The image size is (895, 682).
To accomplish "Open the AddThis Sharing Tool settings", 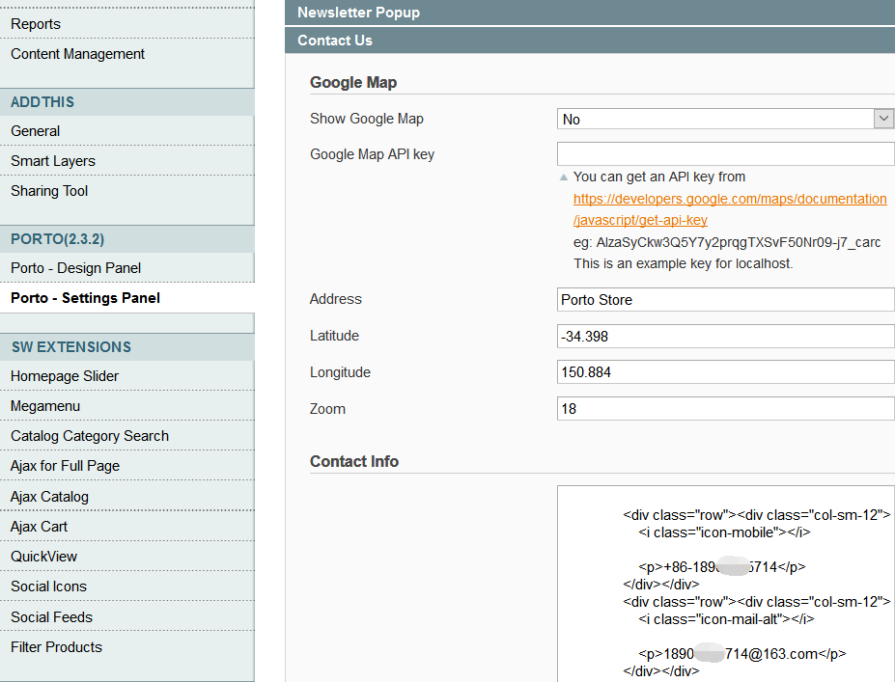I will coord(49,191).
